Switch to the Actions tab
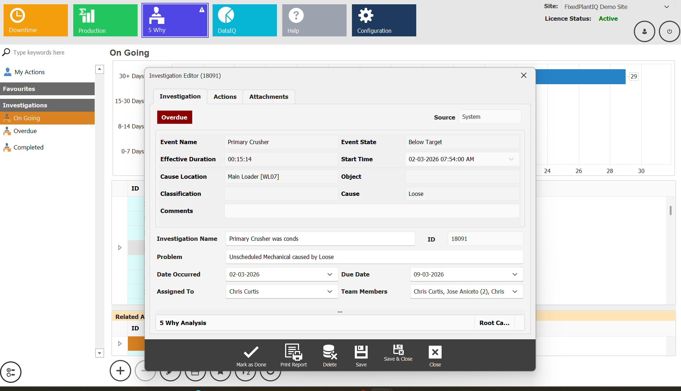Viewport: 681px width, 391px height. 225,97
